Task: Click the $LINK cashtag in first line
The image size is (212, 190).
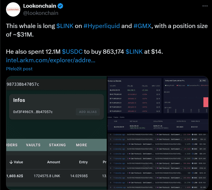Action: pyautogui.click(x=65, y=26)
